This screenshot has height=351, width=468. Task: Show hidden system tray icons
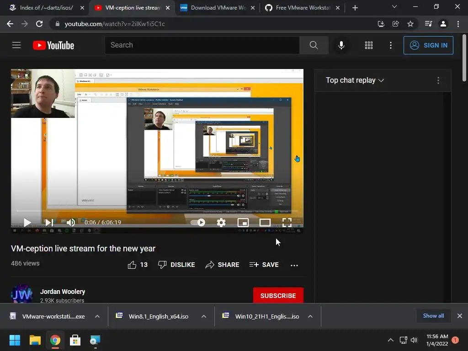(391, 340)
